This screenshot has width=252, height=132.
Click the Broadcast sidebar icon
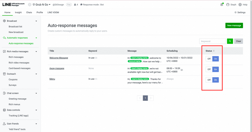pos(4,21)
